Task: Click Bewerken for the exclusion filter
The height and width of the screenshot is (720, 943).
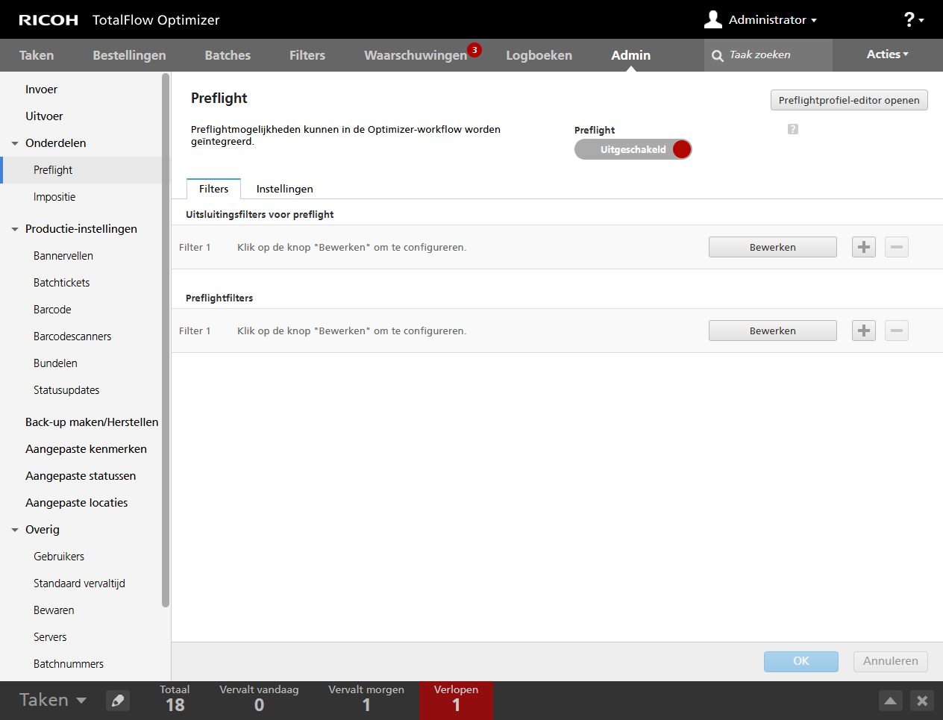Action: point(772,247)
